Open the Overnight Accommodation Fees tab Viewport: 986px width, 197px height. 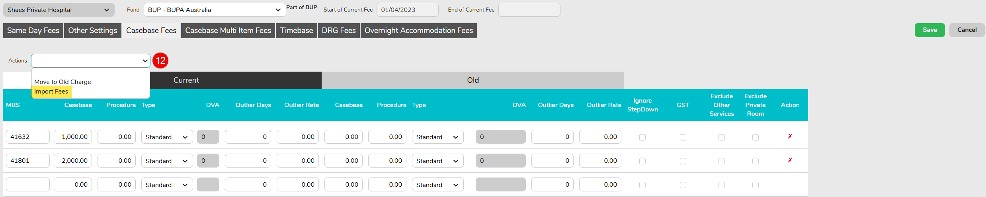tap(418, 31)
